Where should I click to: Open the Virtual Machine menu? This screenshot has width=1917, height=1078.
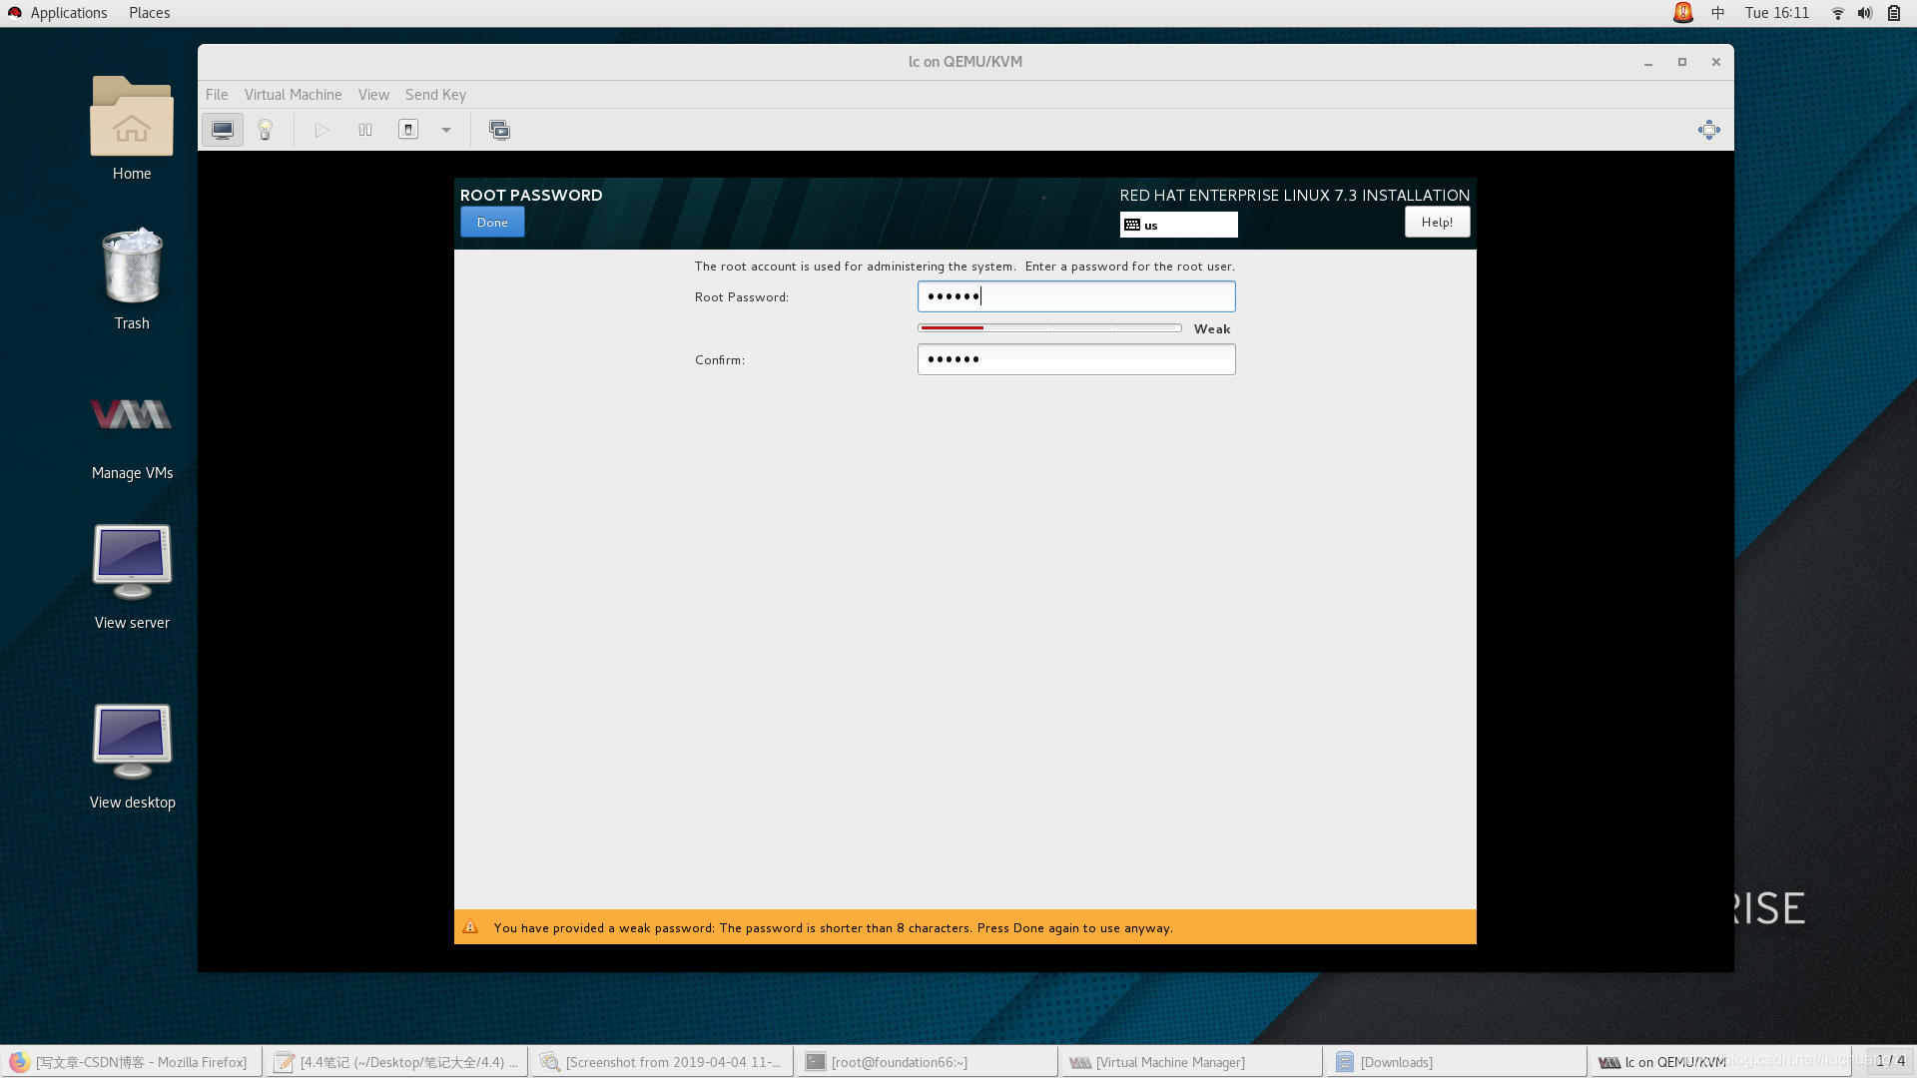click(x=293, y=95)
